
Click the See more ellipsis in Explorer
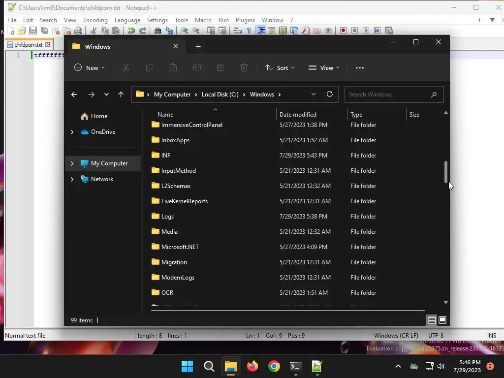click(360, 68)
